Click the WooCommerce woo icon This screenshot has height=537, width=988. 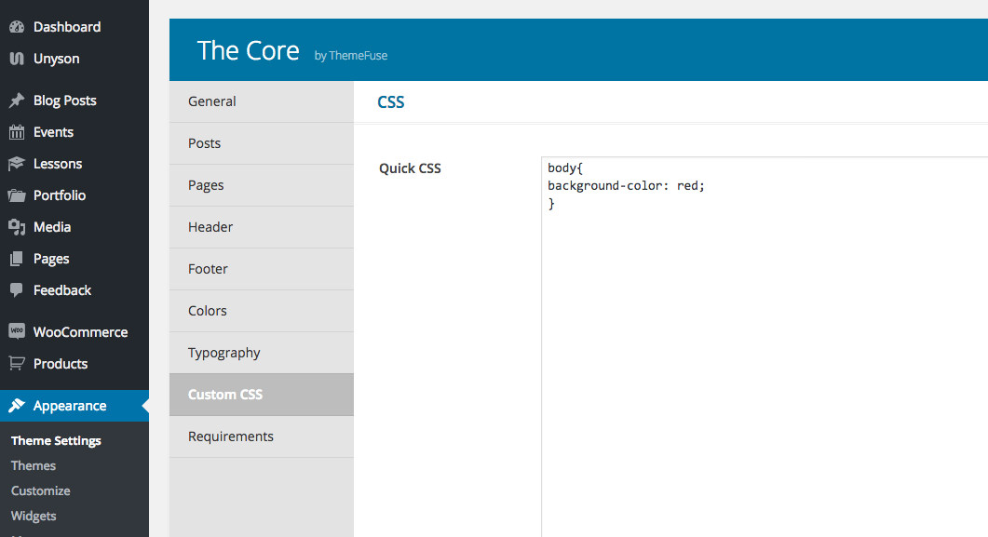coord(17,331)
